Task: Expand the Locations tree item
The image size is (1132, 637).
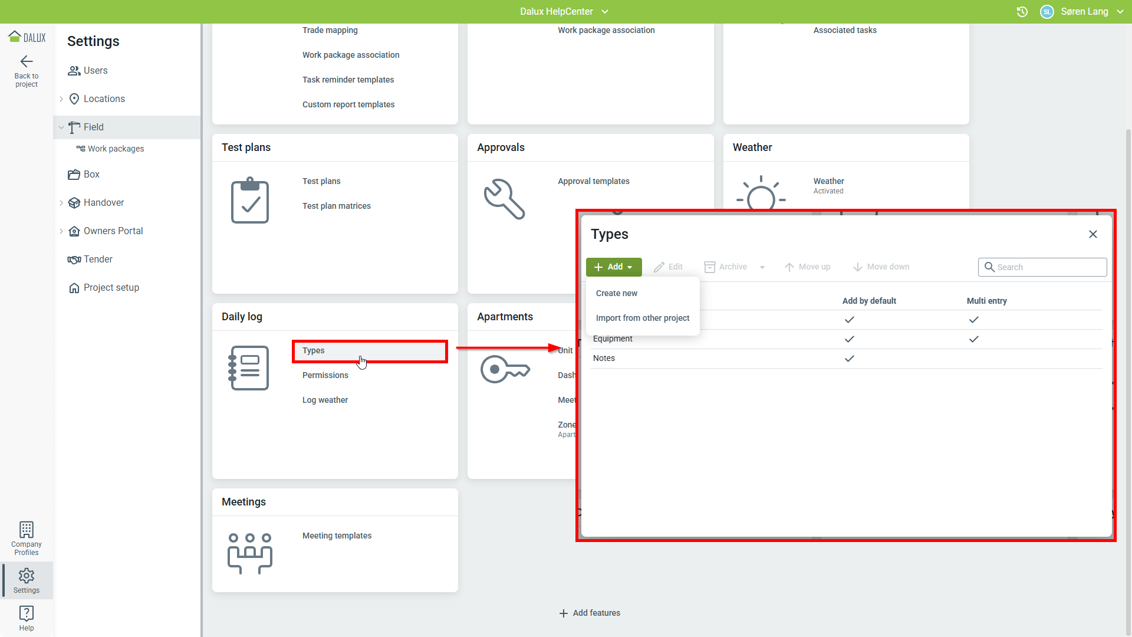Action: (61, 99)
